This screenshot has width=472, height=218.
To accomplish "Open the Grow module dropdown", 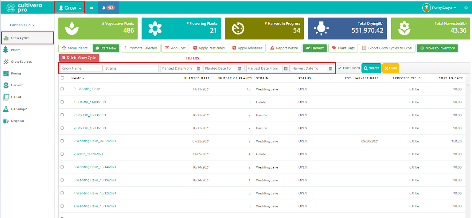I will 70,8.
